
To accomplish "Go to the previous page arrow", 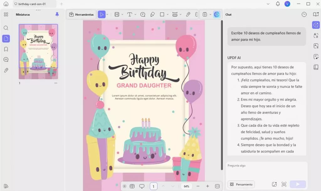I will (163, 186).
